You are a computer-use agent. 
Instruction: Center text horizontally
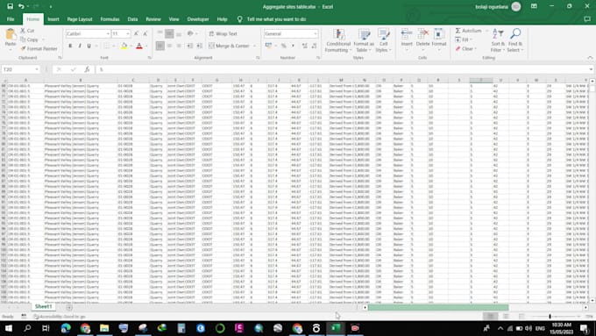pyautogui.click(x=169, y=46)
